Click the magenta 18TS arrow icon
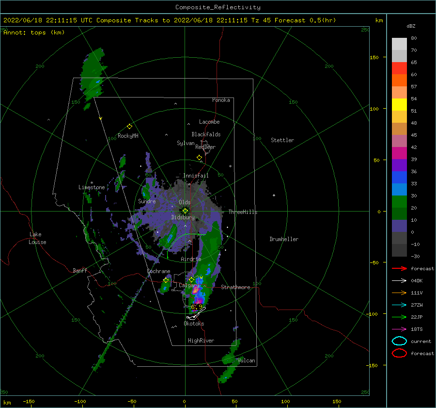 399,329
